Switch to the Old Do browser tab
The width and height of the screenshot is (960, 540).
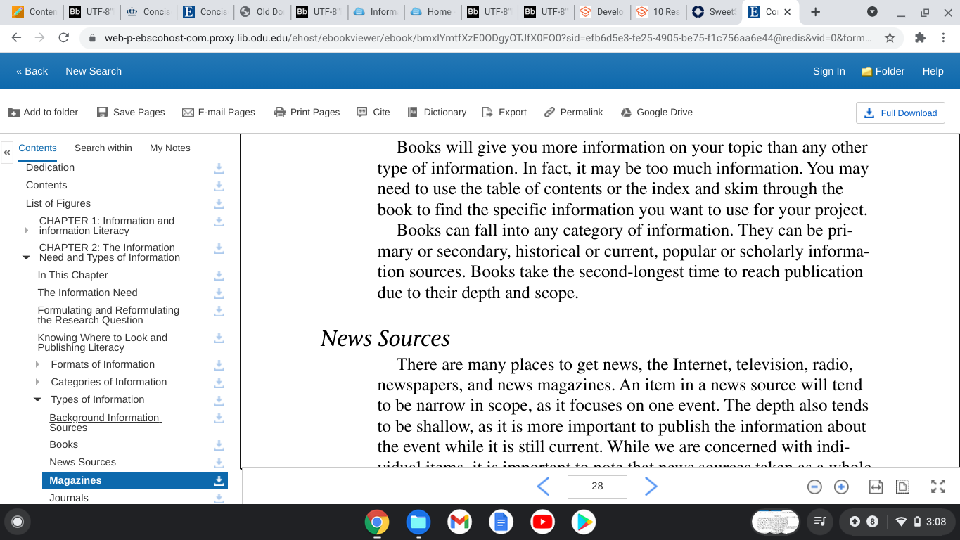[x=261, y=12]
